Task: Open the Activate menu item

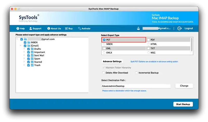Action: 84,29
